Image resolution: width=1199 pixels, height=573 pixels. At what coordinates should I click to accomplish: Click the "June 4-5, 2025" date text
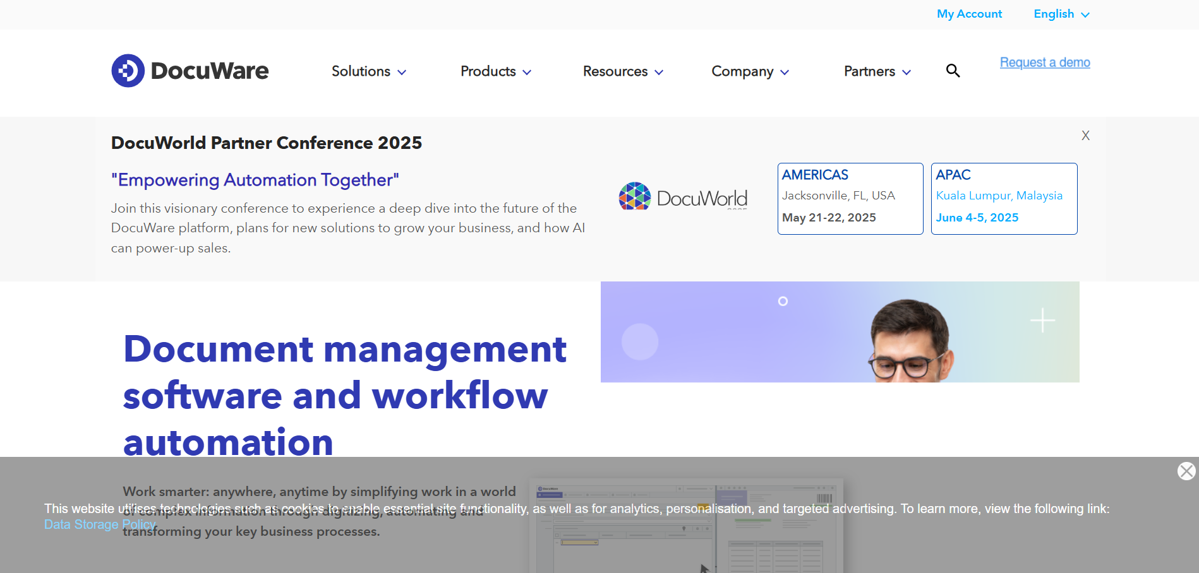pyautogui.click(x=977, y=218)
